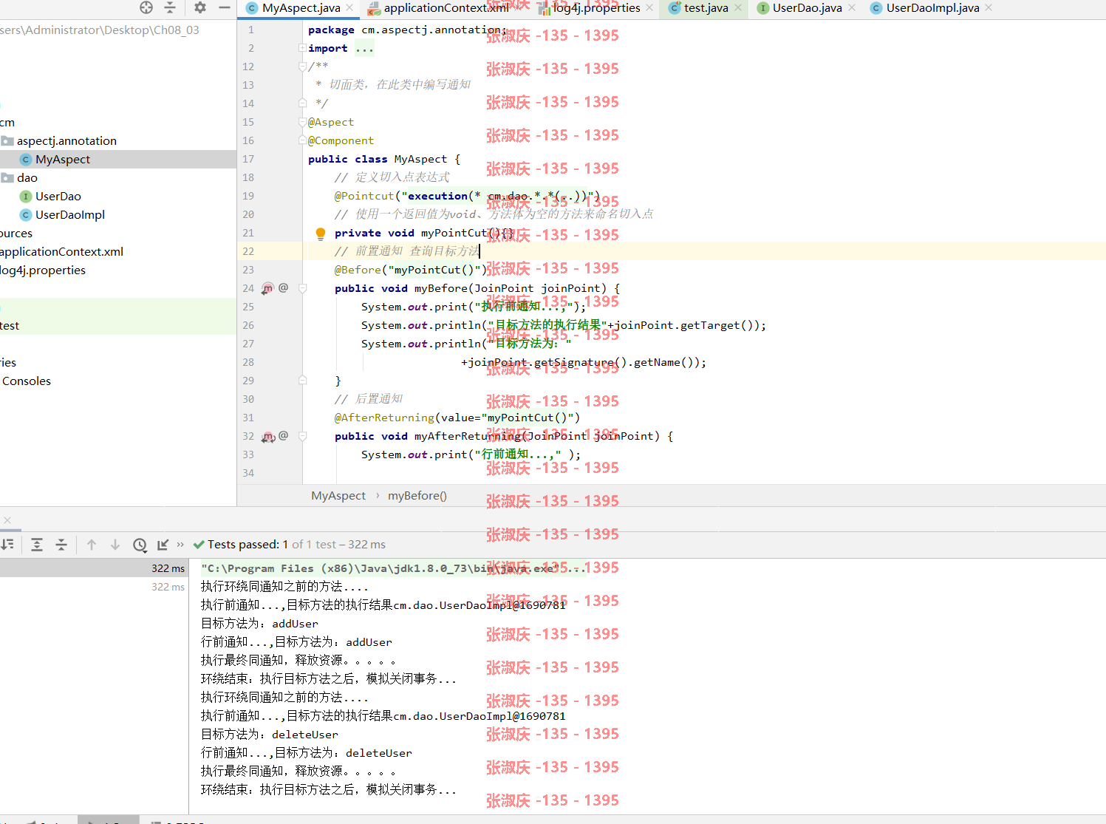The image size is (1106, 824).
Task: Select the highlighted 322 ms test result row
Action: pos(95,568)
